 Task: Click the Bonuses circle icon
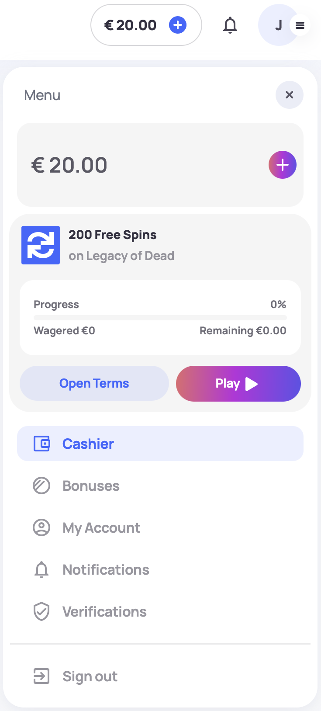click(x=41, y=486)
